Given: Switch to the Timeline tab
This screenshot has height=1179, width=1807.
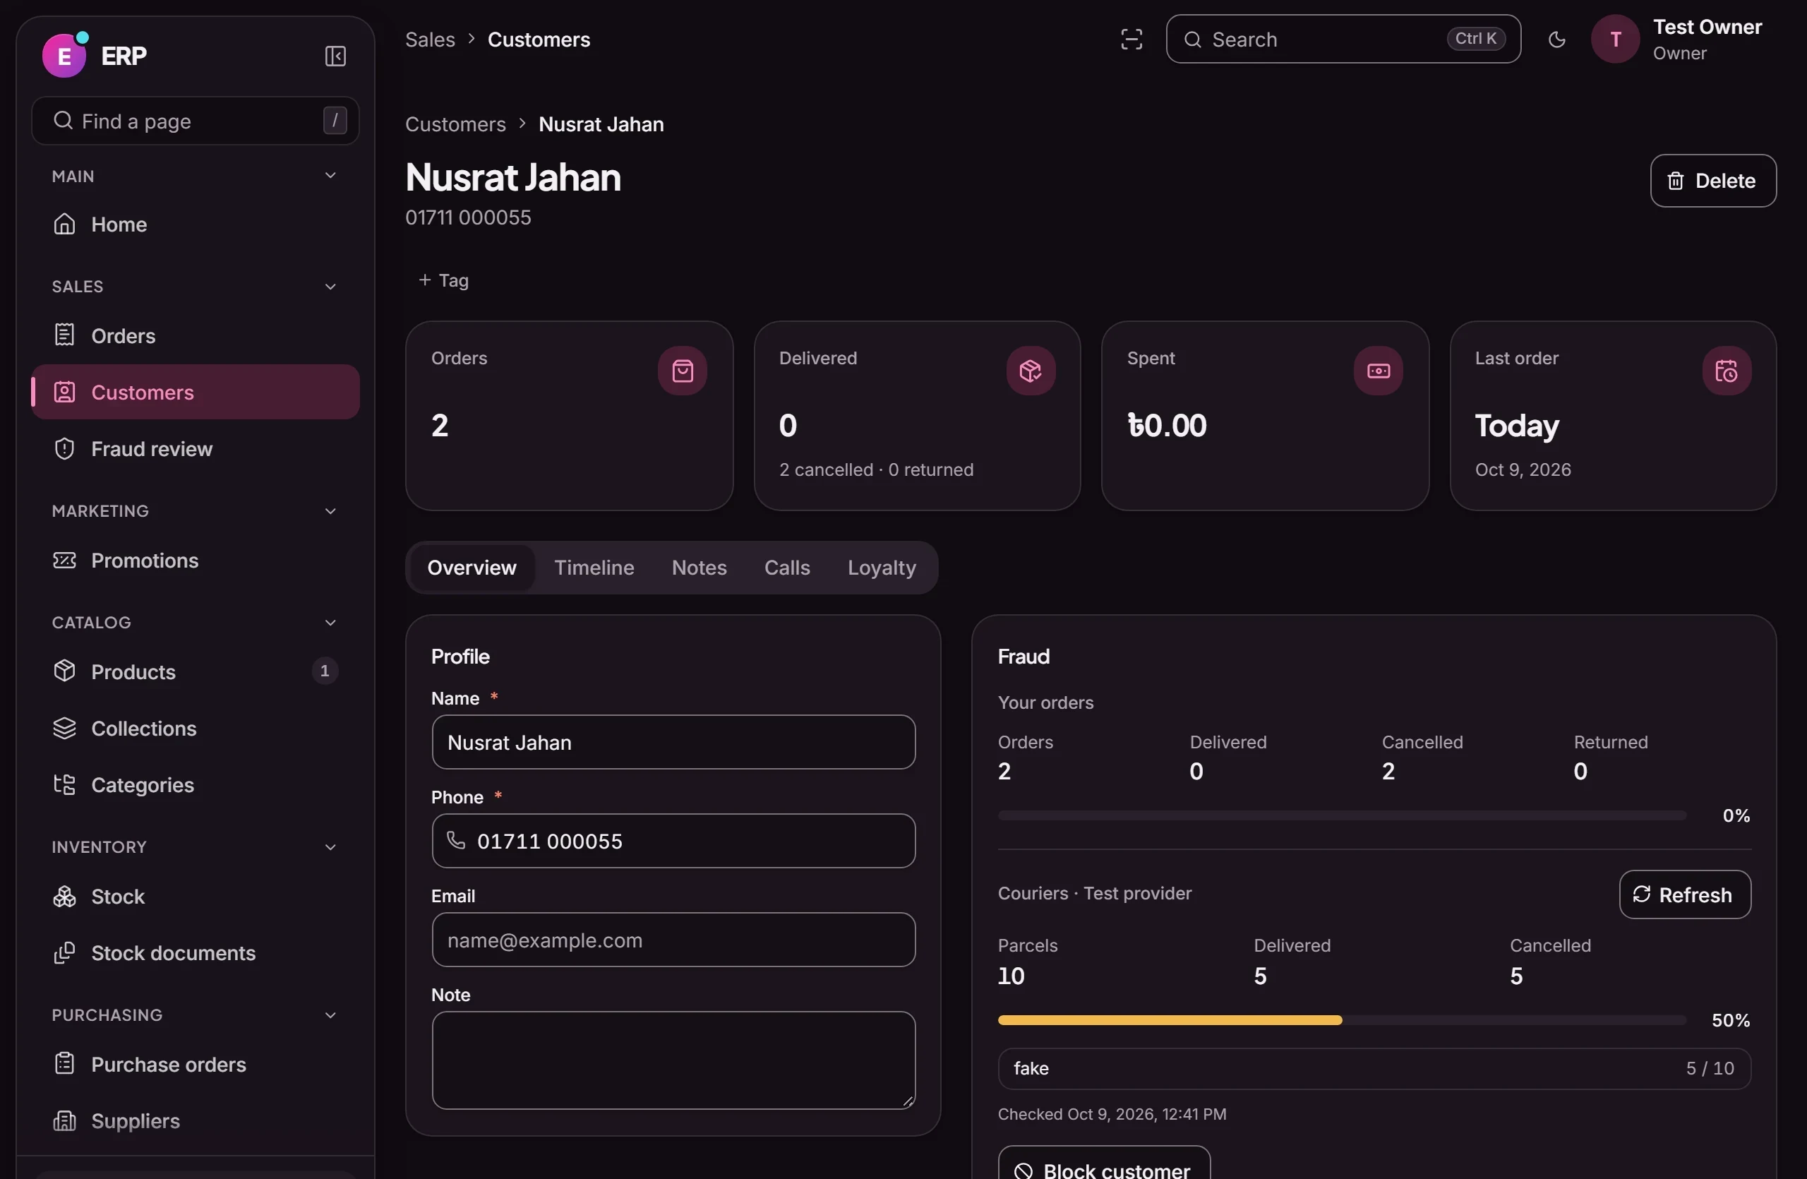Looking at the screenshot, I should tap(594, 568).
